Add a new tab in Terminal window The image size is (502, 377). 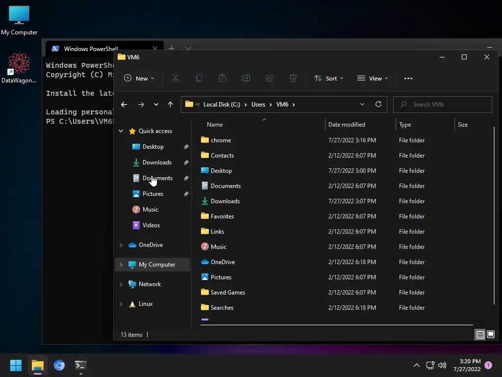[x=172, y=48]
